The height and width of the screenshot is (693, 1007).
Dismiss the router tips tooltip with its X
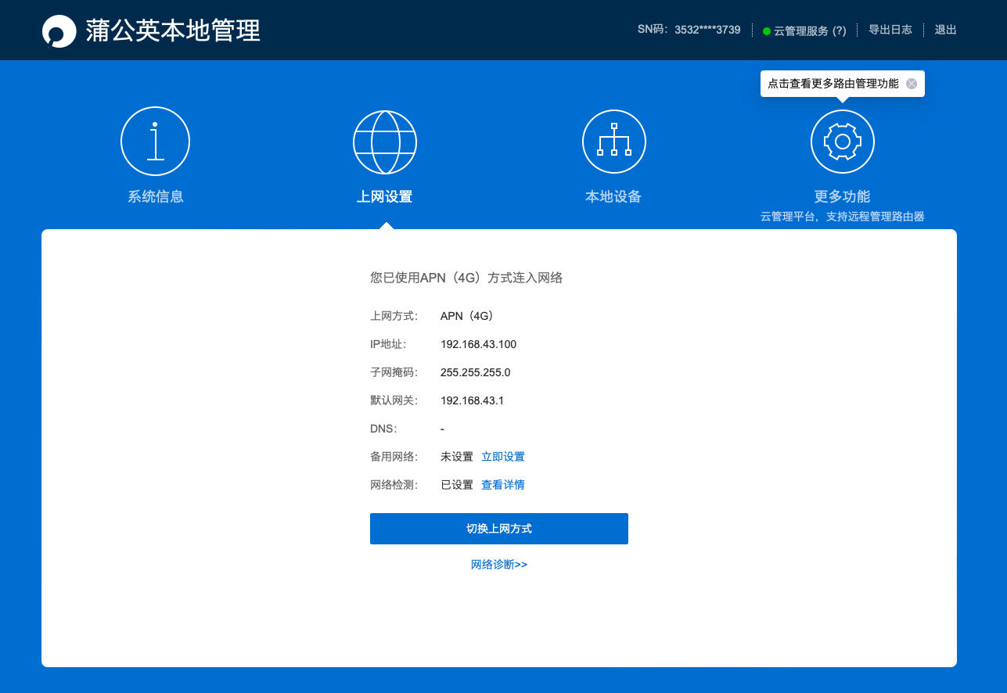[x=911, y=83]
